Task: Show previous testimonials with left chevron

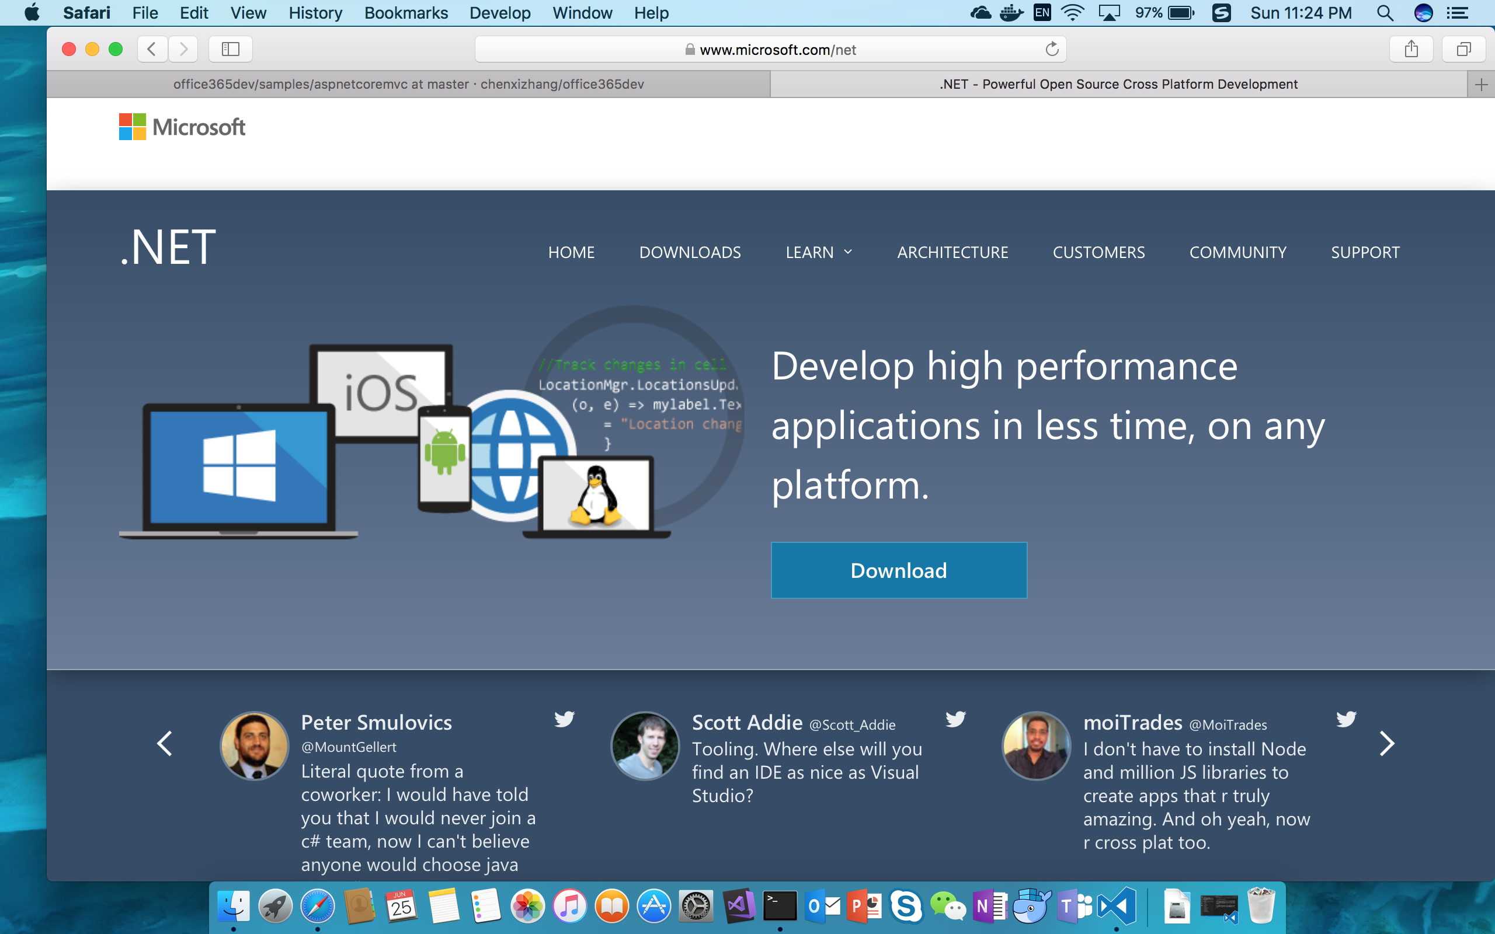Action: [x=164, y=743]
